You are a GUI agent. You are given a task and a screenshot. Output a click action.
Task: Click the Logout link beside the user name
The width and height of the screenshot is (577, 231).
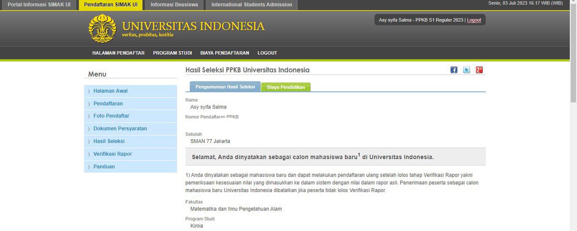pos(474,20)
